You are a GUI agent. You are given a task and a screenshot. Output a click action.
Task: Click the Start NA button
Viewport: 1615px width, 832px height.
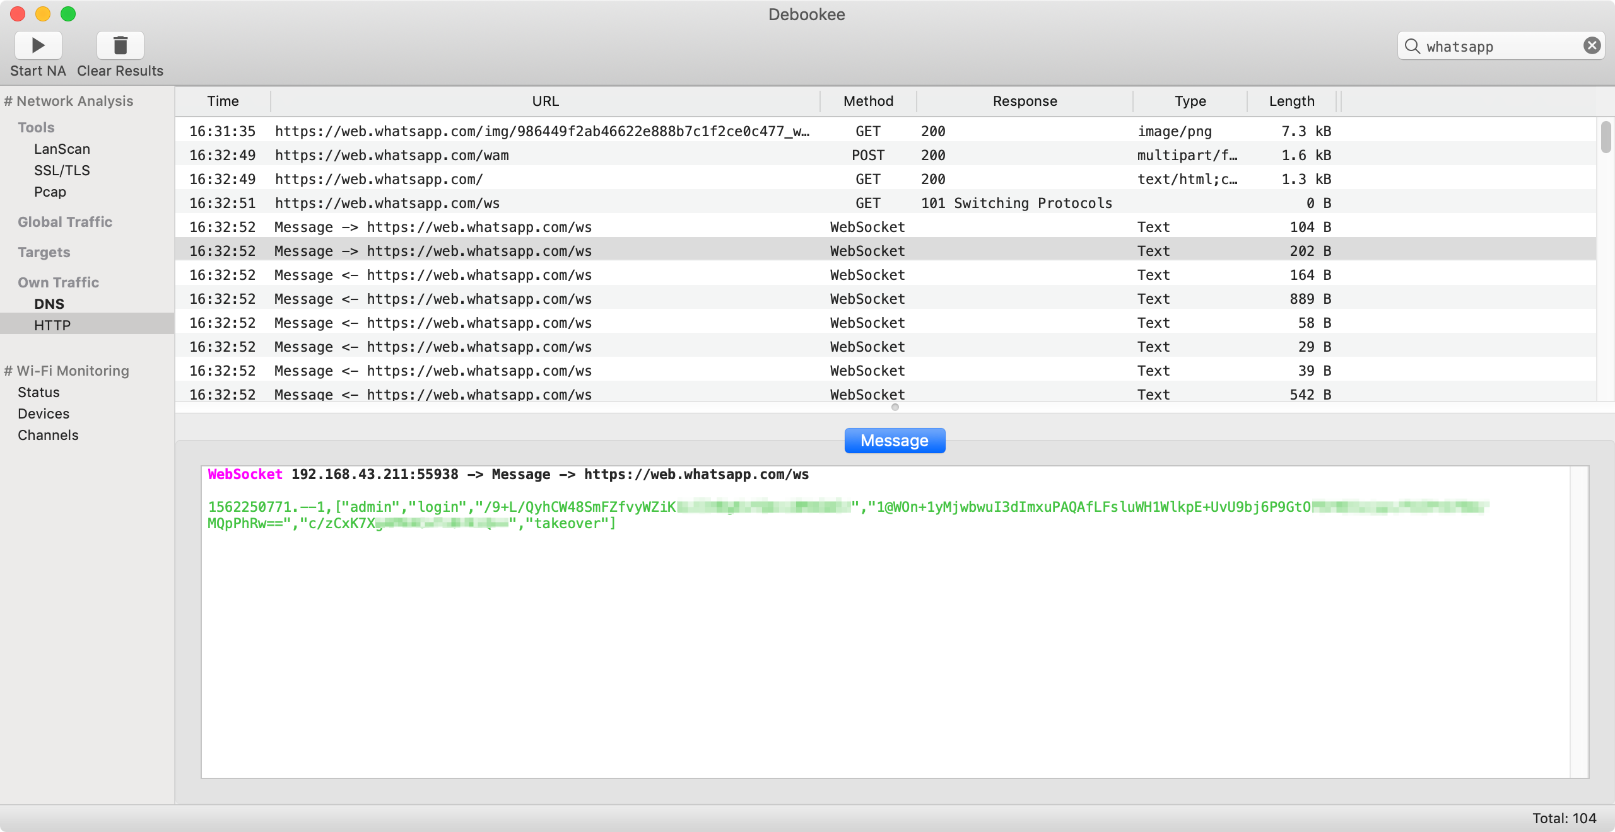(38, 45)
